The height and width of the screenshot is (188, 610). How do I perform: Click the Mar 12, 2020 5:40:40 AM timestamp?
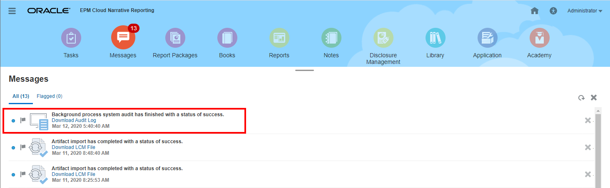[x=81, y=126]
